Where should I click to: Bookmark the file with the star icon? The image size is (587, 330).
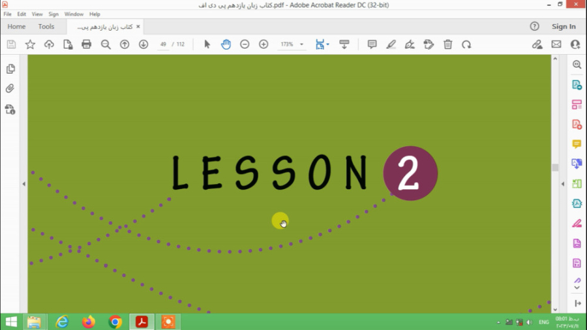tap(30, 44)
